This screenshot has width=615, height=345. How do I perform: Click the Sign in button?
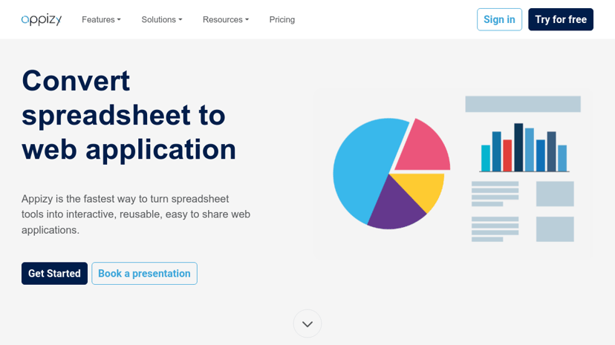(499, 19)
